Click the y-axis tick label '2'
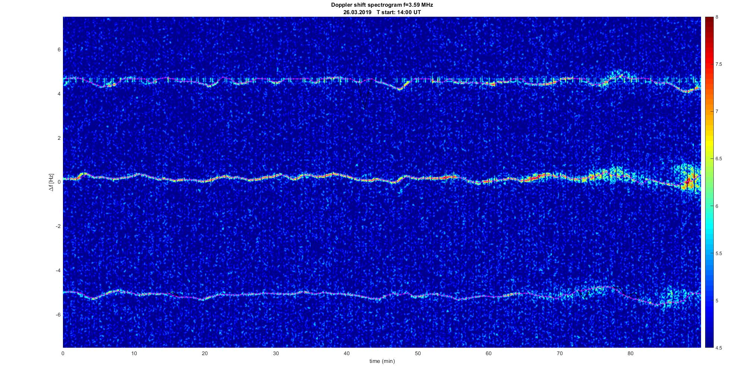This screenshot has height=373, width=745. [59, 138]
